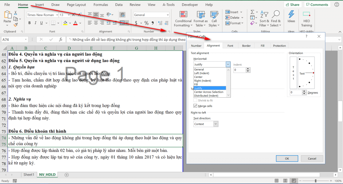The image size is (343, 184).
Task: Switch to the Font tab in Format Cells
Action: click(230, 46)
